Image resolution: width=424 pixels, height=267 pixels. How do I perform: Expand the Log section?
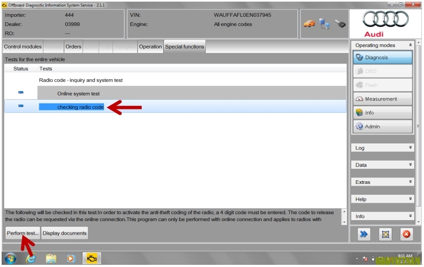pyautogui.click(x=383, y=148)
